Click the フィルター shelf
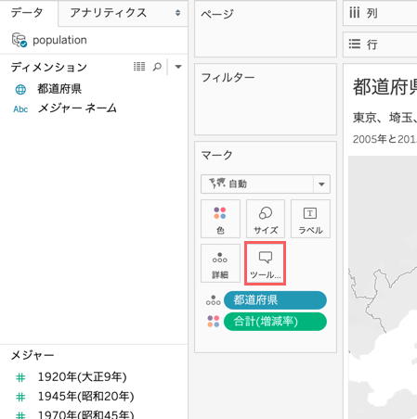 point(266,99)
